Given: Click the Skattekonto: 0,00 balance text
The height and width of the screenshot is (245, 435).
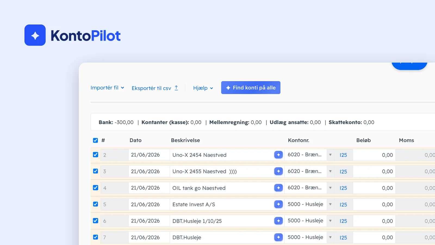Looking at the screenshot, I should (351, 122).
